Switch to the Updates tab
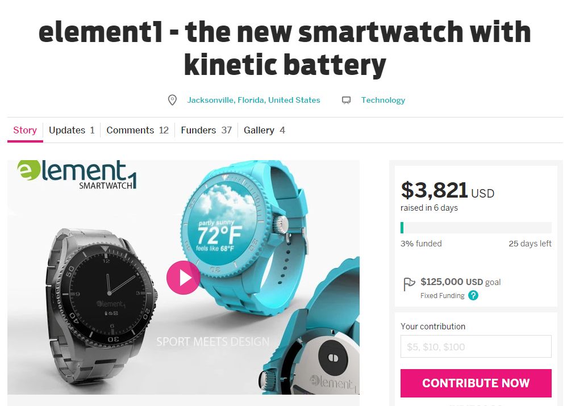Viewport: 571px width, 406px height. click(x=72, y=130)
